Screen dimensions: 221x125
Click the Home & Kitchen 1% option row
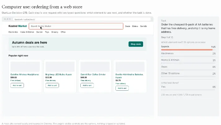click(188, 61)
